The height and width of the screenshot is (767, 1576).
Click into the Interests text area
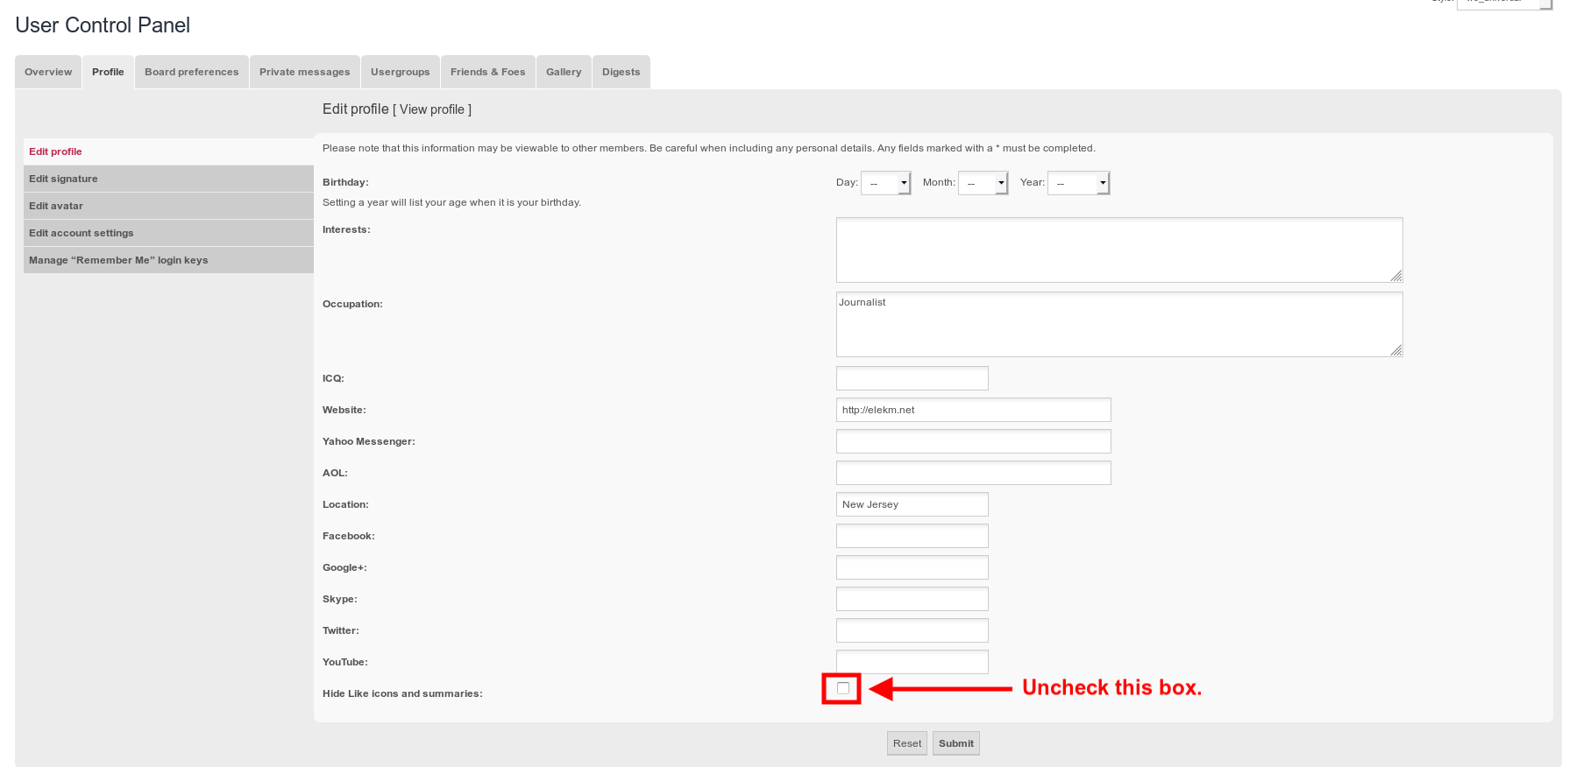point(1118,250)
